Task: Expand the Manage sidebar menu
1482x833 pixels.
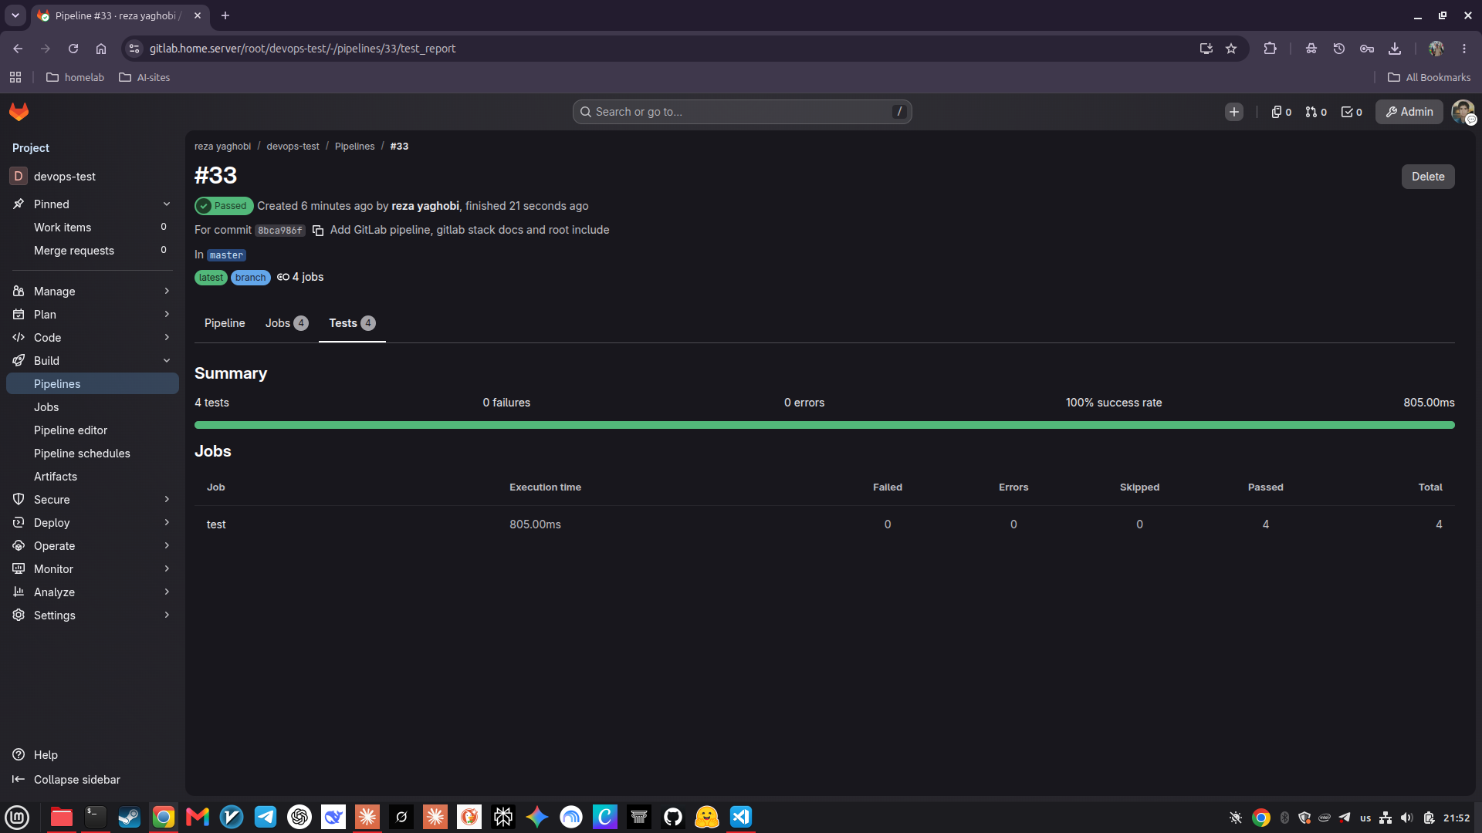Action: click(93, 292)
